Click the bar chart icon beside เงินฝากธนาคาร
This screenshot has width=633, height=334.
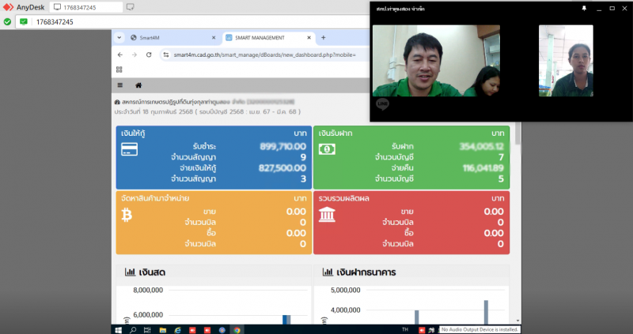[x=328, y=272]
